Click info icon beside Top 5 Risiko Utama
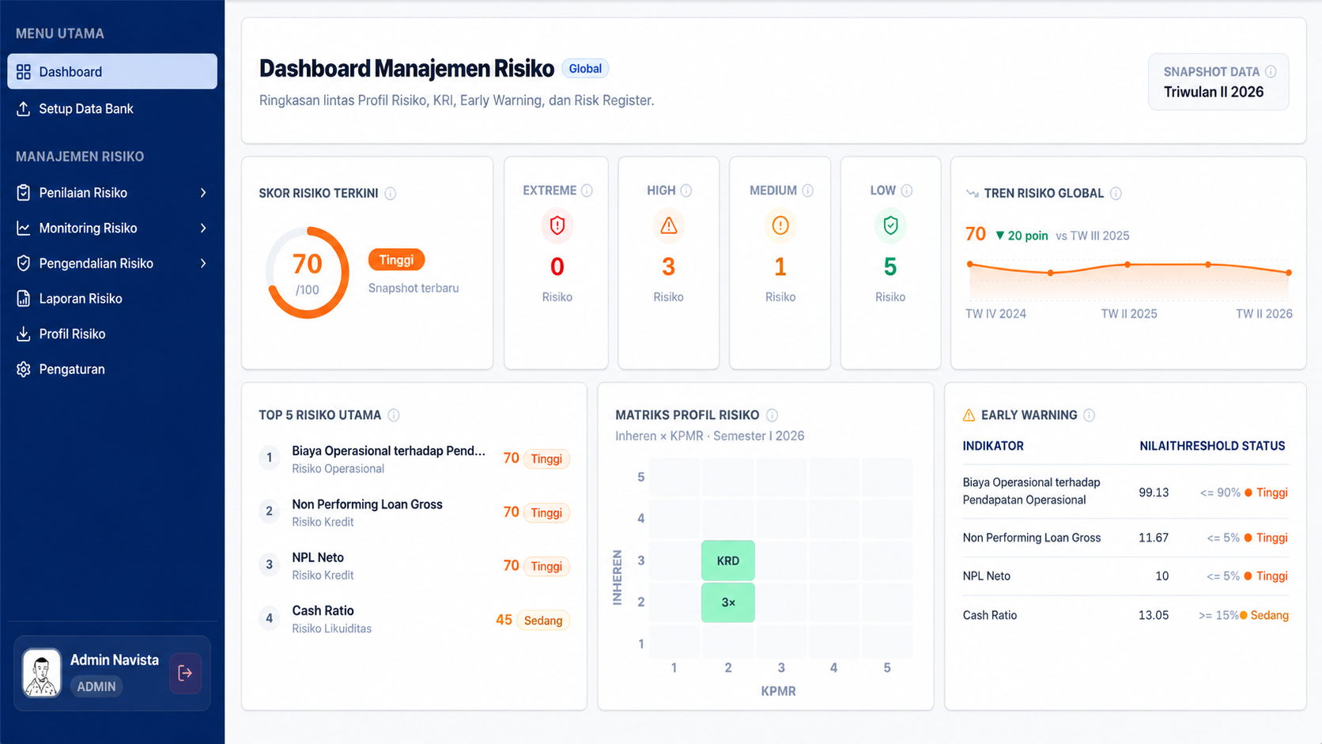The height and width of the screenshot is (744, 1322). [394, 415]
